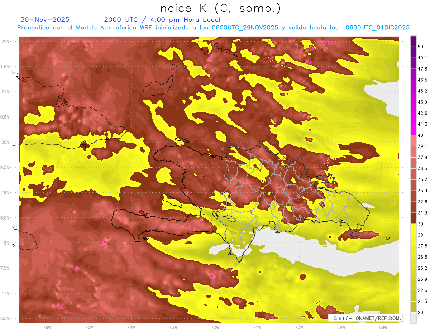
Task: Click the legend value "21.3"
Action: coord(422,302)
